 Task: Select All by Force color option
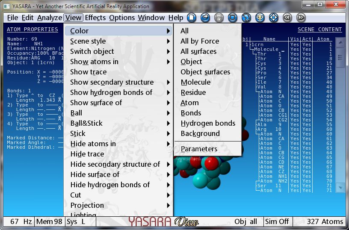208,41
